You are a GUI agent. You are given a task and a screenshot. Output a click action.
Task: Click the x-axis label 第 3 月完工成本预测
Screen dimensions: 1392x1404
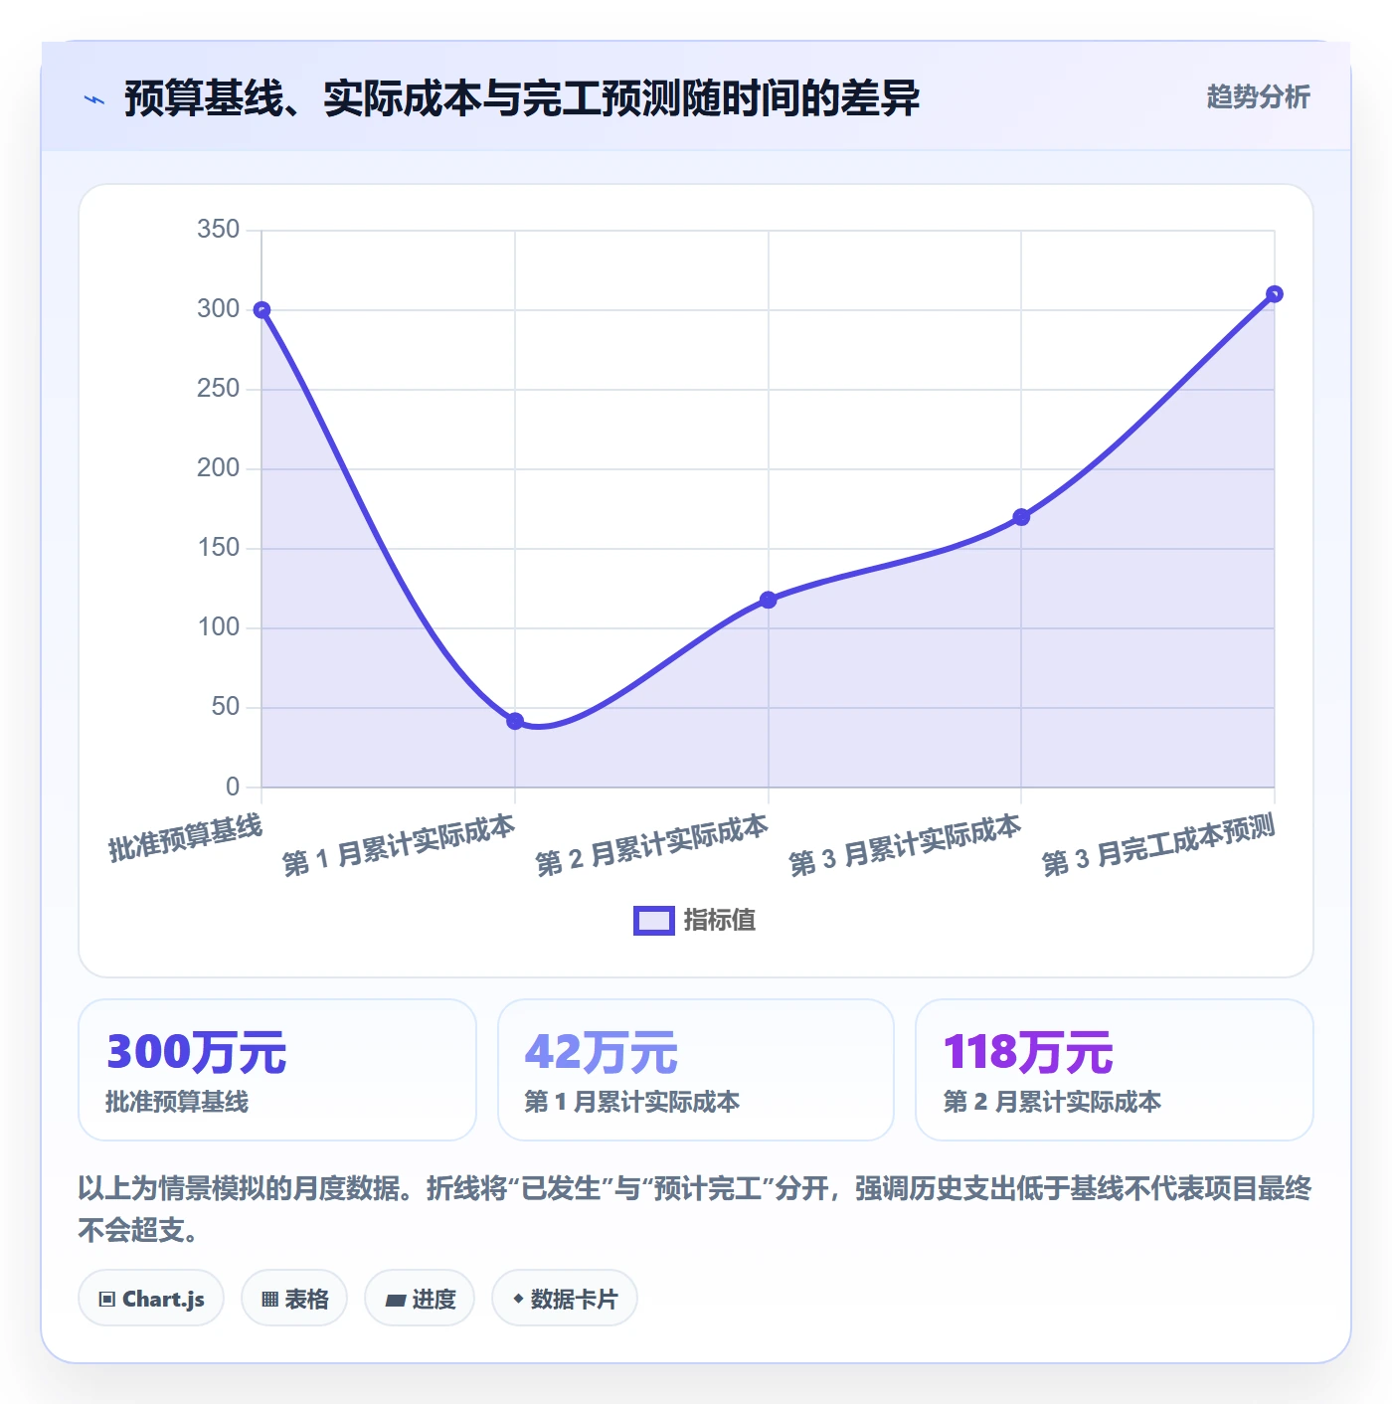(x=1158, y=845)
